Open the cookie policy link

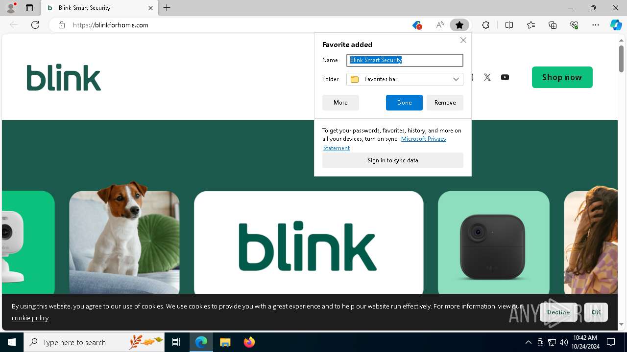pyautogui.click(x=30, y=318)
